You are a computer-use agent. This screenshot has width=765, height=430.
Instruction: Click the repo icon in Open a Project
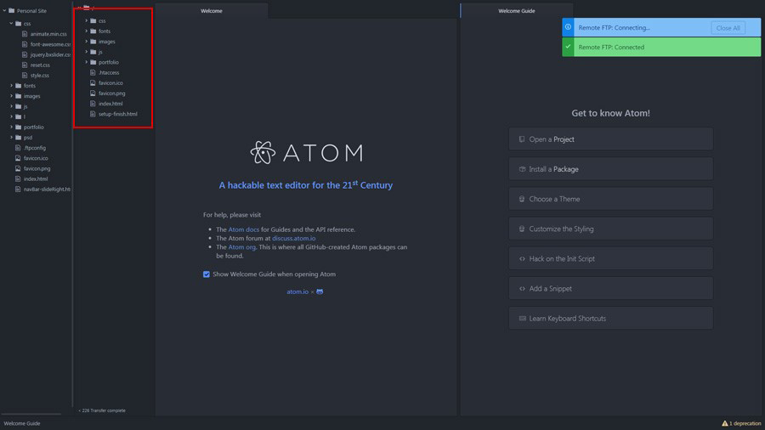click(522, 139)
